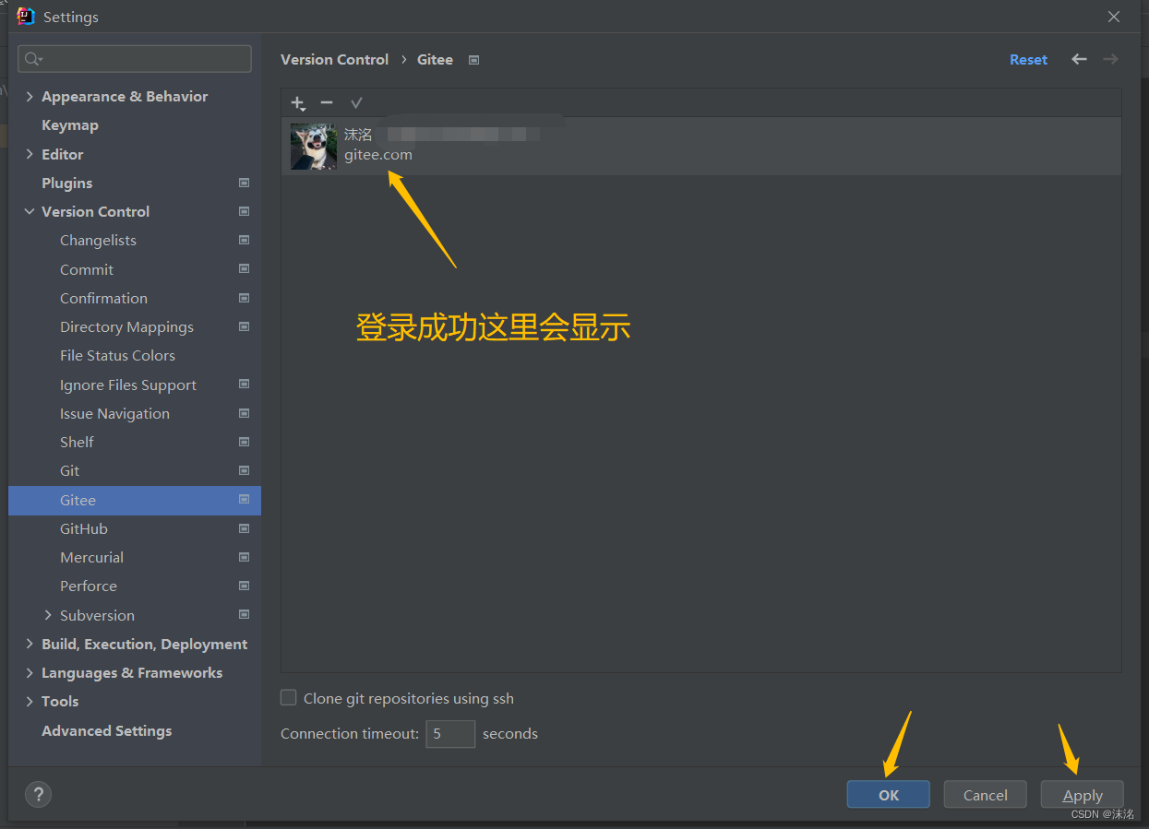This screenshot has height=829, width=1149.
Task: Enable Clone git repositories using ssh
Action: point(289,698)
